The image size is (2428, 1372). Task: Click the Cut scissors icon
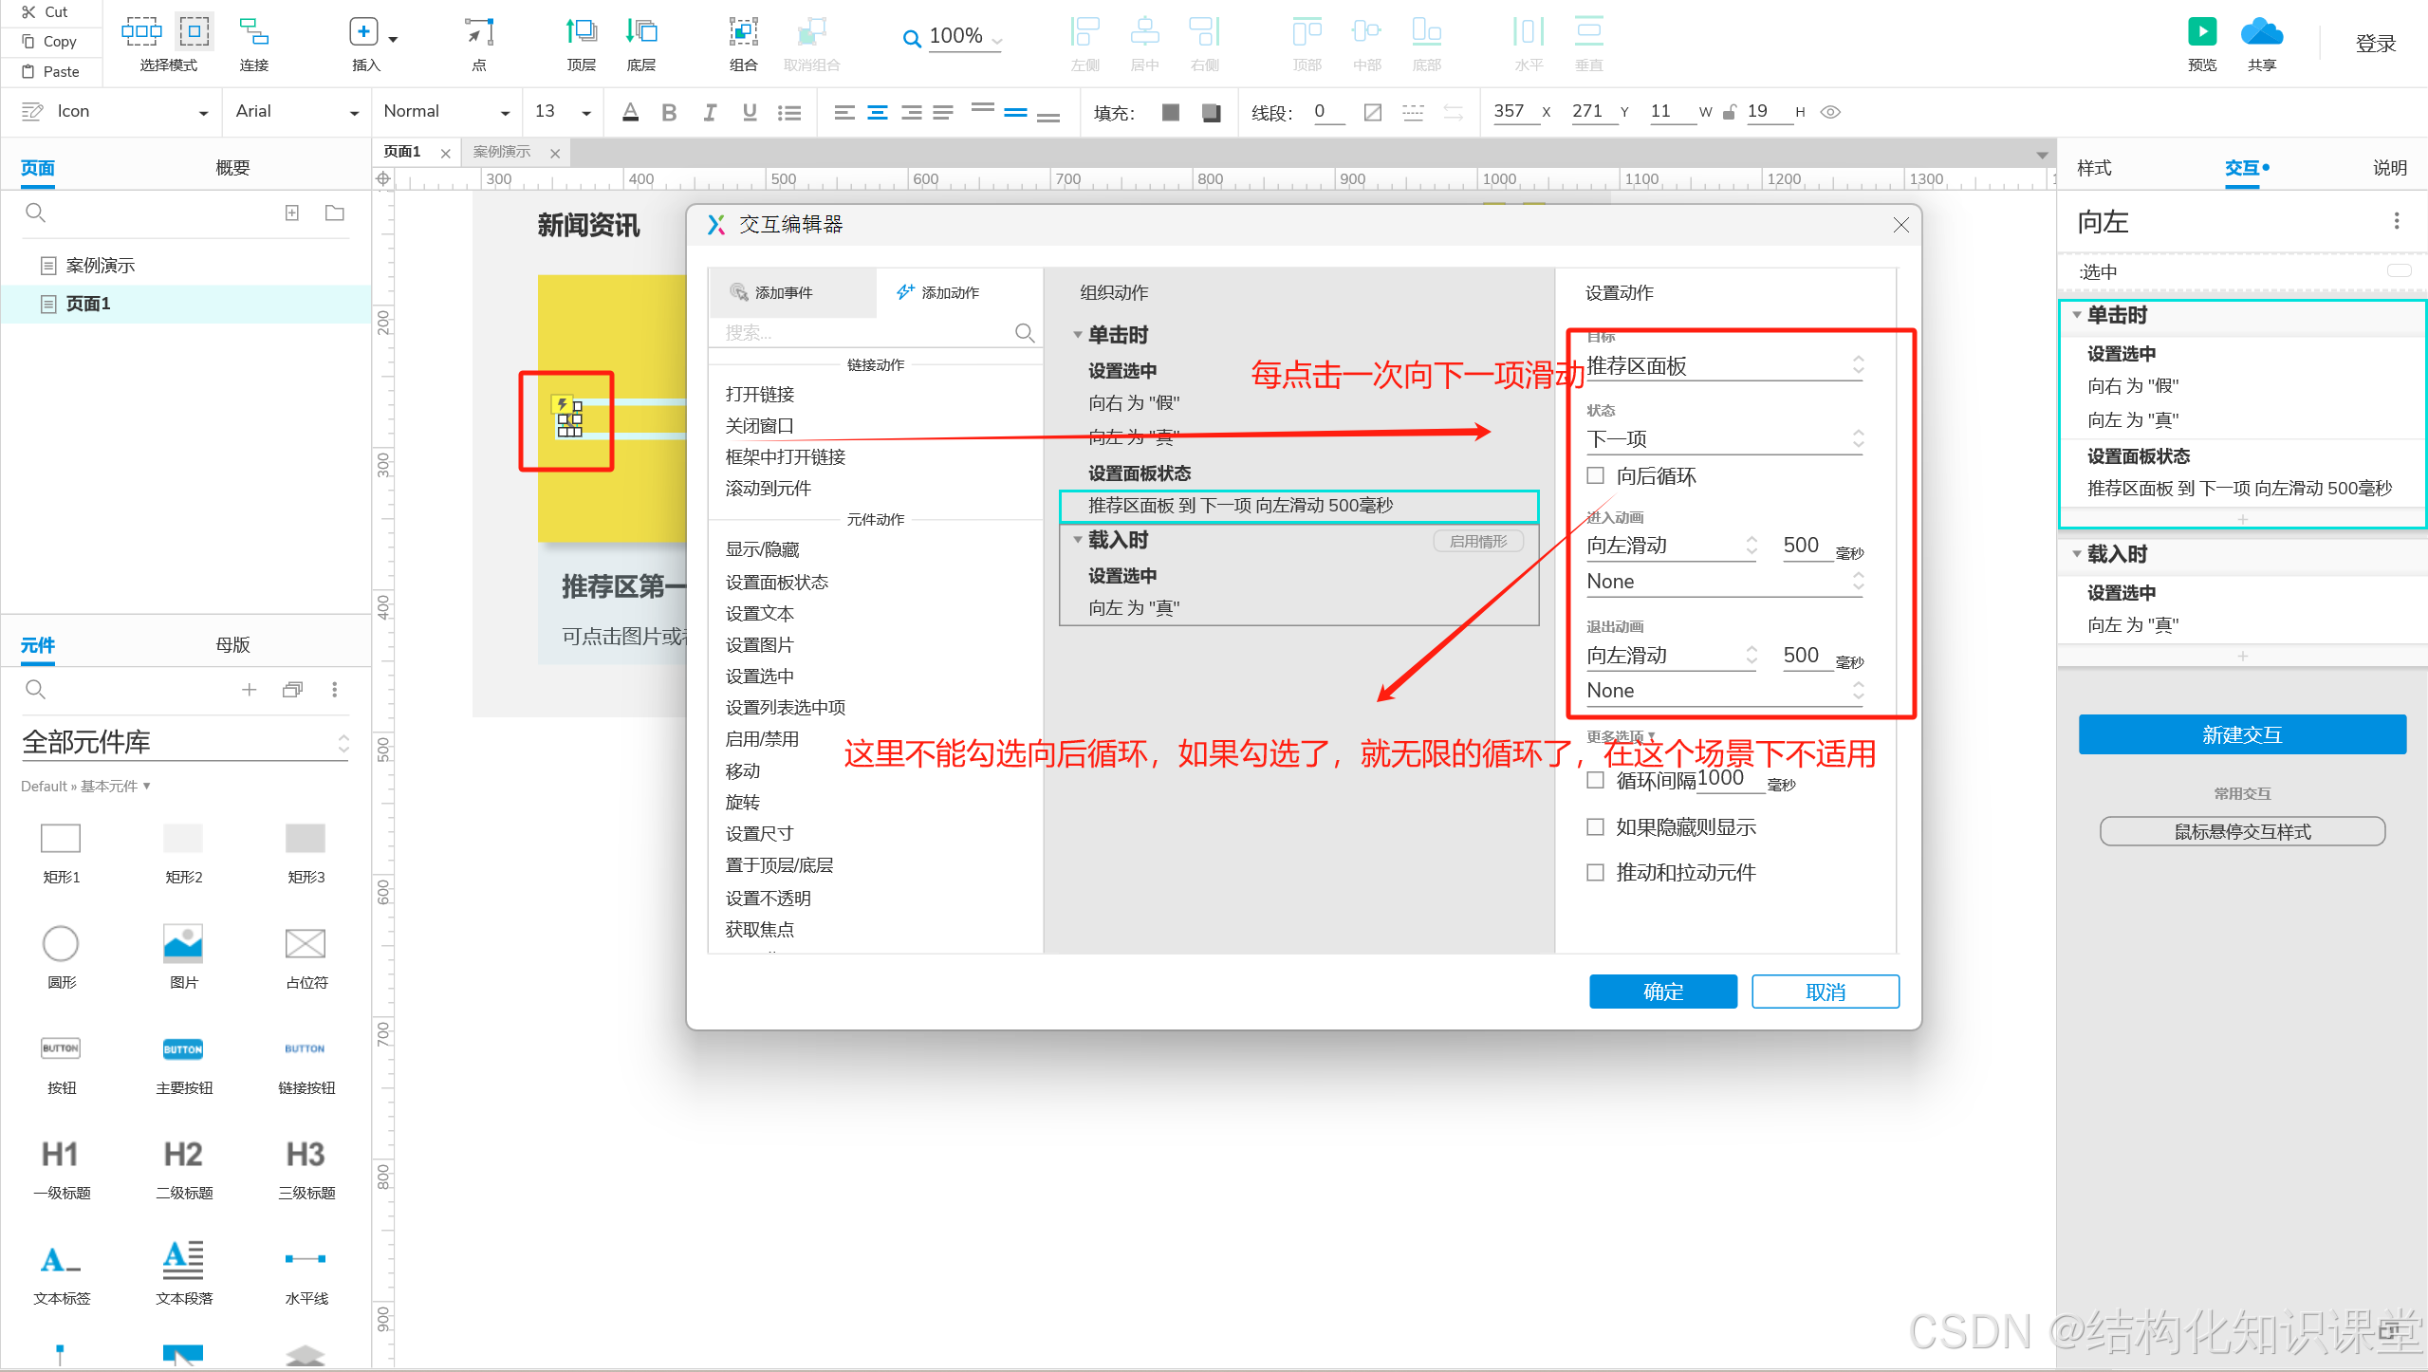pyautogui.click(x=28, y=11)
